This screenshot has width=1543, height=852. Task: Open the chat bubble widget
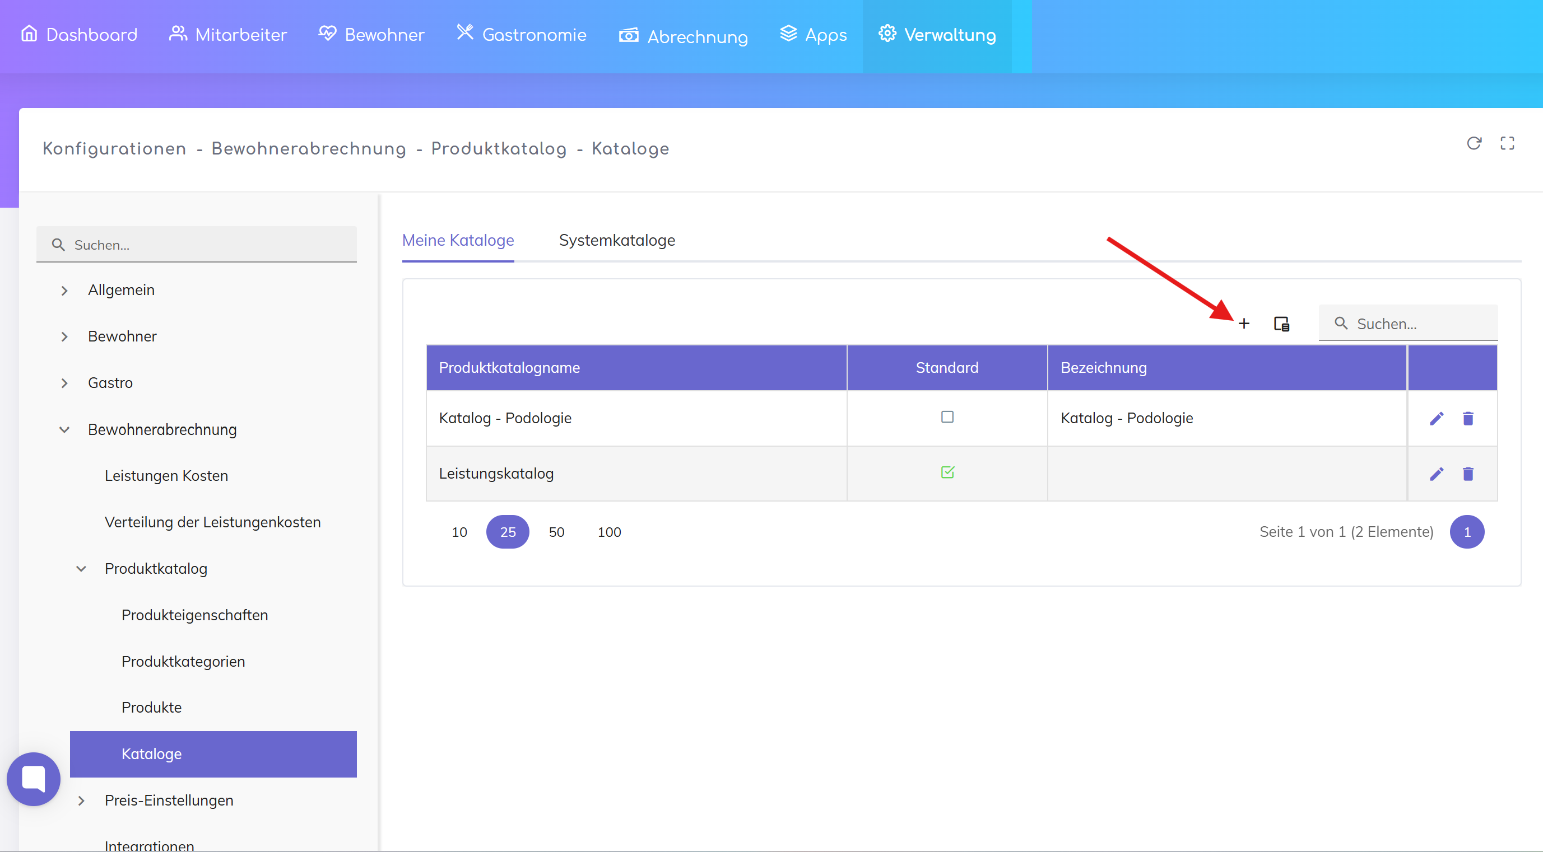(34, 779)
